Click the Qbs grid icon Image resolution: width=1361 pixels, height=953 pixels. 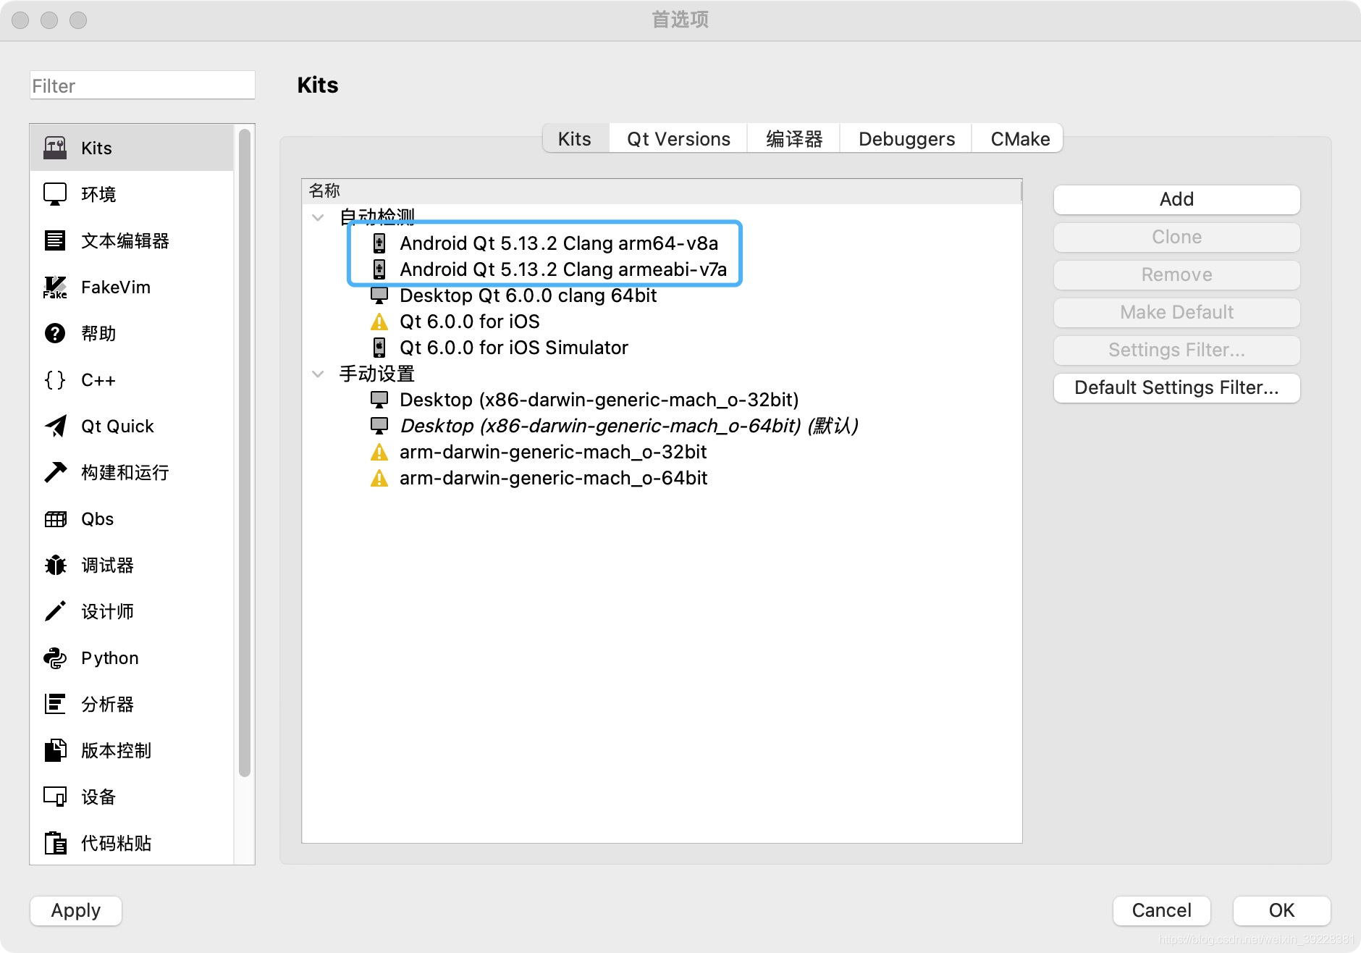click(x=55, y=519)
